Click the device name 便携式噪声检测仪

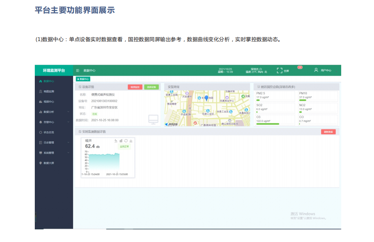click(103, 95)
